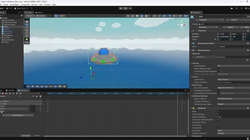This screenshot has height=140, width=250.
Task: Open the prefab Overrides dropdown
Action: (208, 27)
